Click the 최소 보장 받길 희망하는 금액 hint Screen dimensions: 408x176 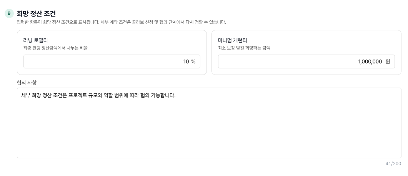(244, 48)
